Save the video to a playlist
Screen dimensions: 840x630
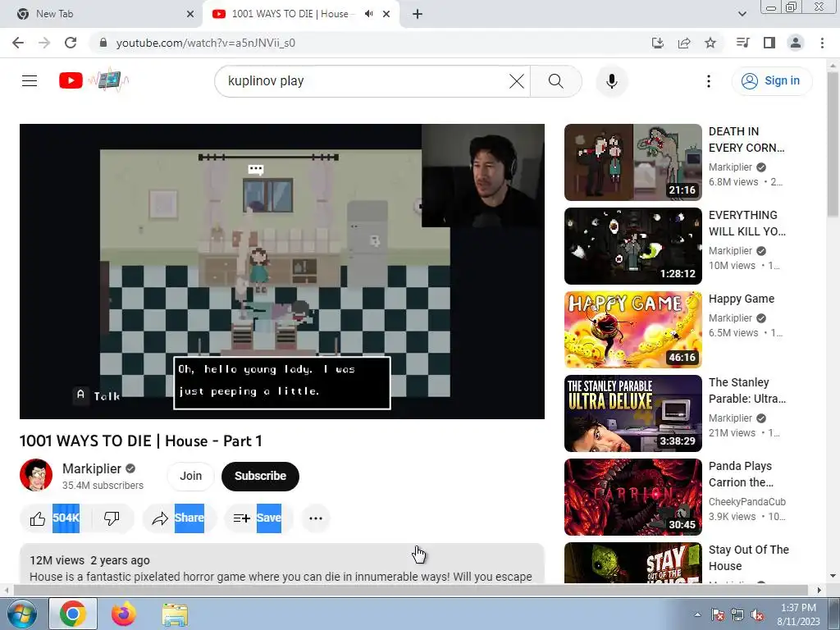coord(258,518)
